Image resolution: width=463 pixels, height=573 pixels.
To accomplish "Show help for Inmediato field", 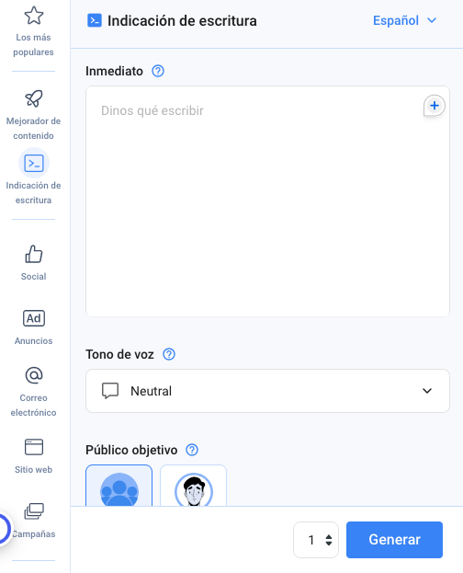I will [158, 71].
